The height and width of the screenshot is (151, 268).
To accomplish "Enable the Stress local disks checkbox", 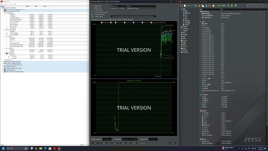I will (94, 14).
